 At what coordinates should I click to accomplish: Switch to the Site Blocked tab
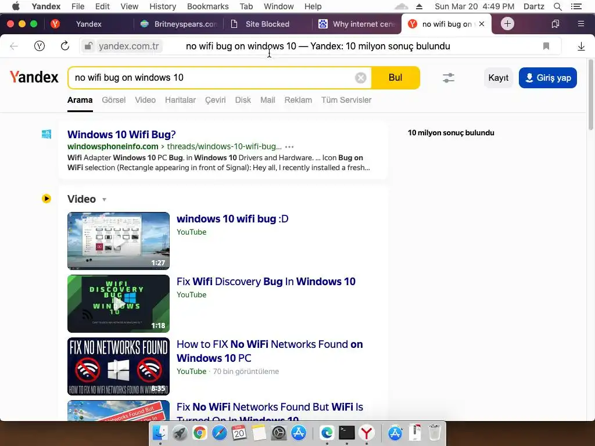click(267, 24)
